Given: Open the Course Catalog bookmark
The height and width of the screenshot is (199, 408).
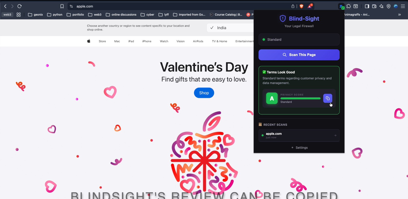Looking at the screenshot, I should point(226,15).
